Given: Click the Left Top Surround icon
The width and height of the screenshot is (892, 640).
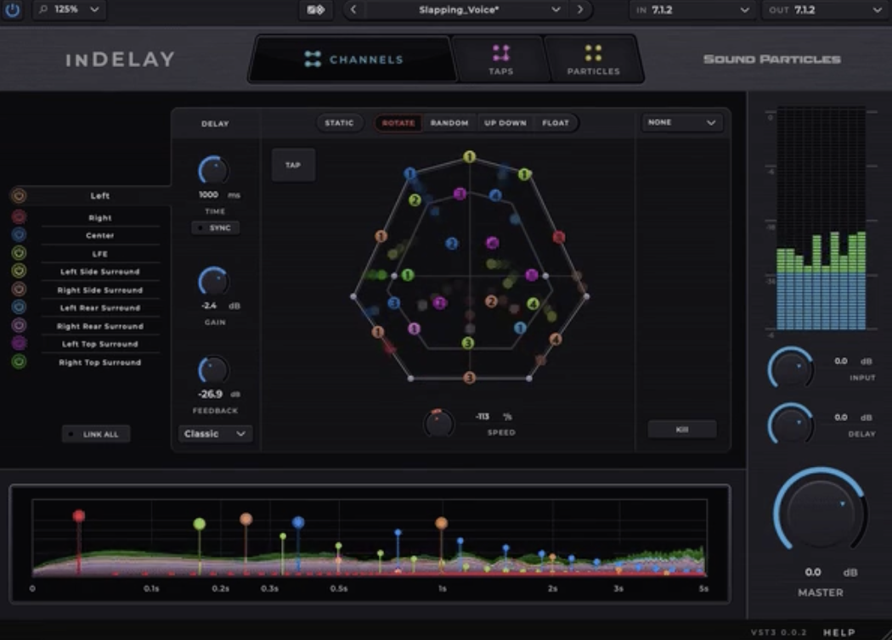Looking at the screenshot, I should coord(19,343).
